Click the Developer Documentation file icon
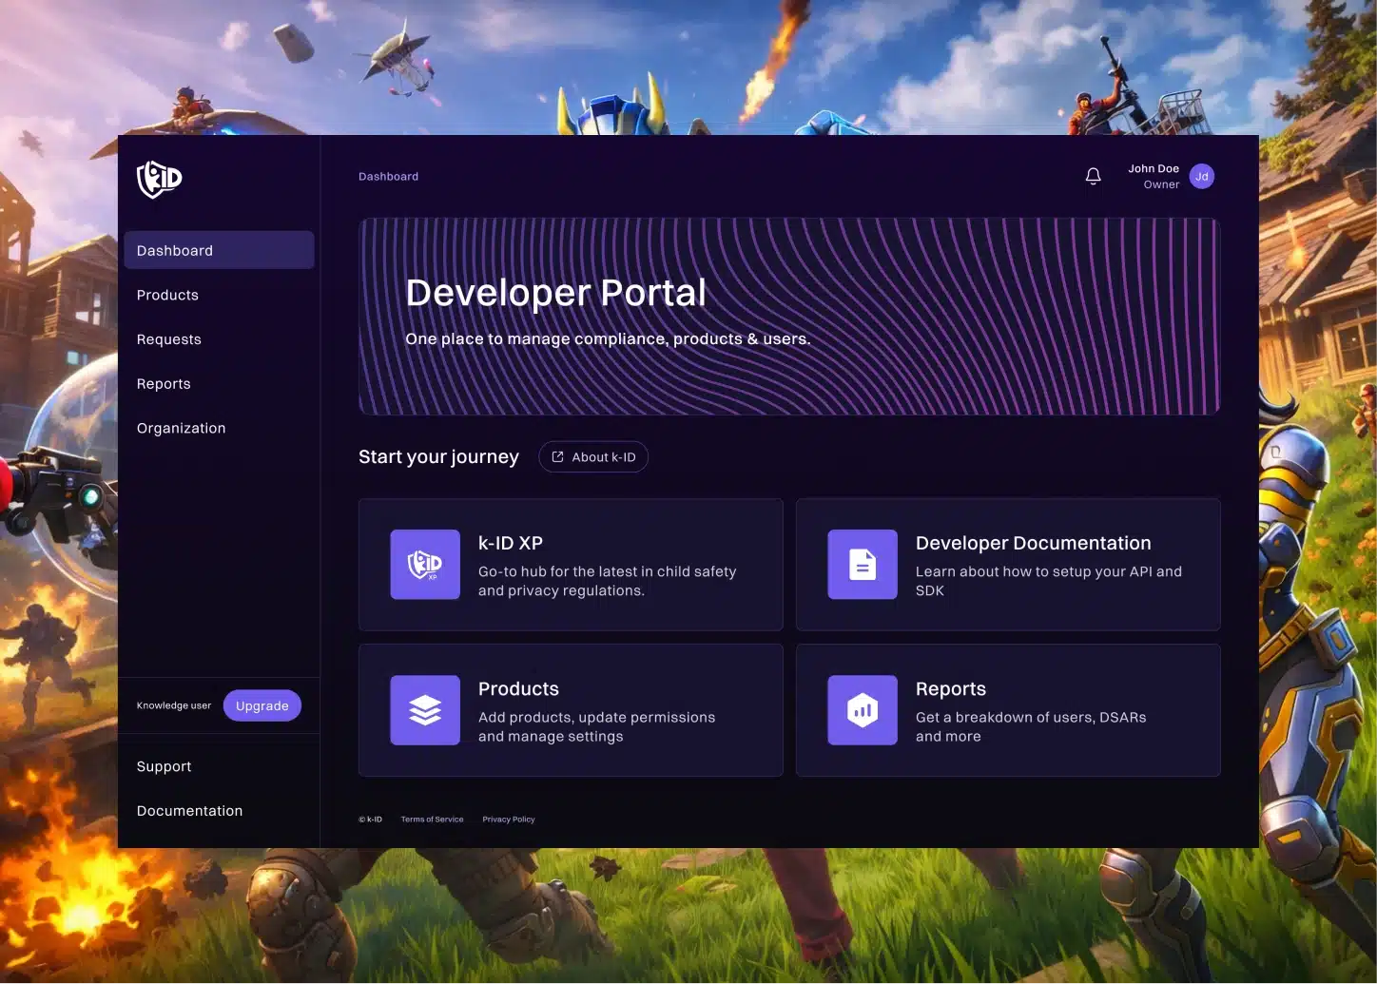1377x984 pixels. click(x=863, y=565)
